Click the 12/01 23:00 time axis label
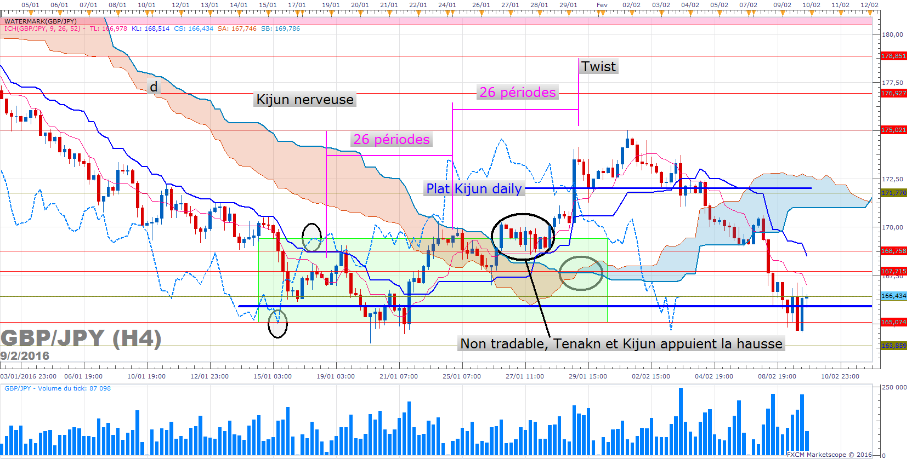This screenshot has width=912, height=459. [209, 376]
